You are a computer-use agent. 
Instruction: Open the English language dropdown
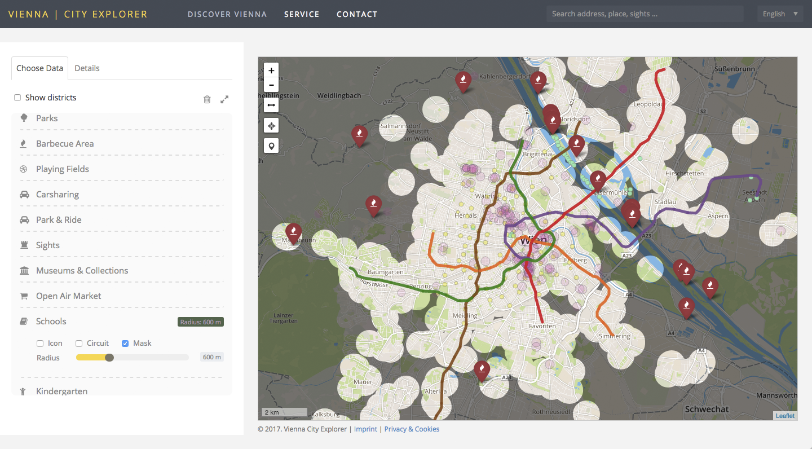[780, 14]
